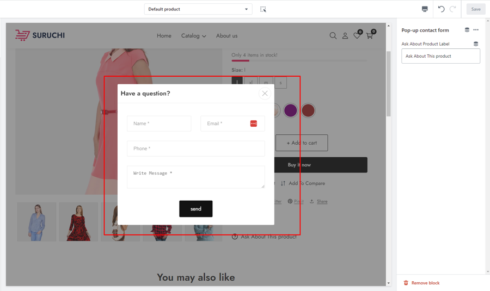This screenshot has width=490, height=291.
Task: Click the inspector selection tool icon
Action: (263, 9)
